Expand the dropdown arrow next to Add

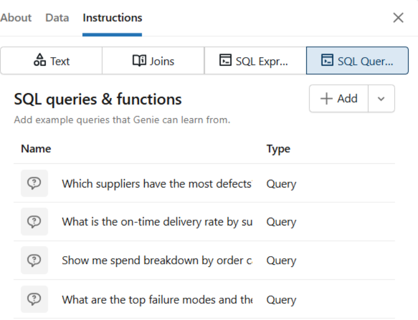coord(381,98)
